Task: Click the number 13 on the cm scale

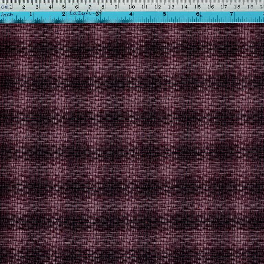Action: (x=171, y=7)
